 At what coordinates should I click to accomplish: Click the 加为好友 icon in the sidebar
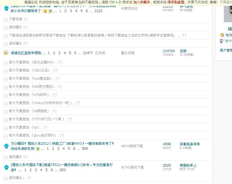click(x=222, y=35)
